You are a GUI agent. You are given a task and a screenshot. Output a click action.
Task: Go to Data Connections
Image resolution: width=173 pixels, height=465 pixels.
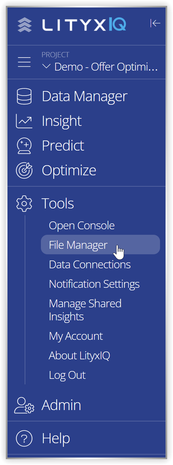[90, 264]
